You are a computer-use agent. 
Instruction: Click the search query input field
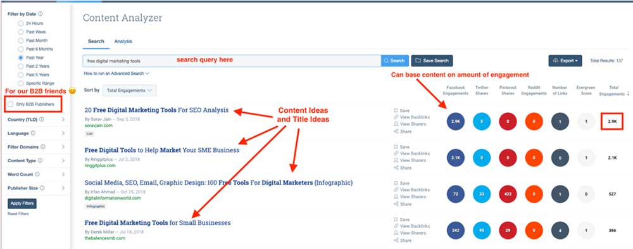pos(232,61)
